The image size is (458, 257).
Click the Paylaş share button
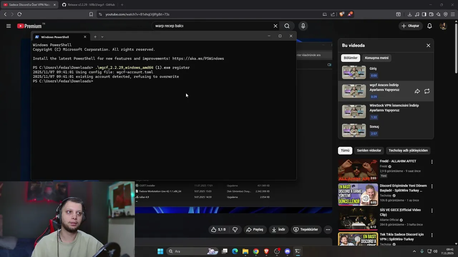point(255,230)
